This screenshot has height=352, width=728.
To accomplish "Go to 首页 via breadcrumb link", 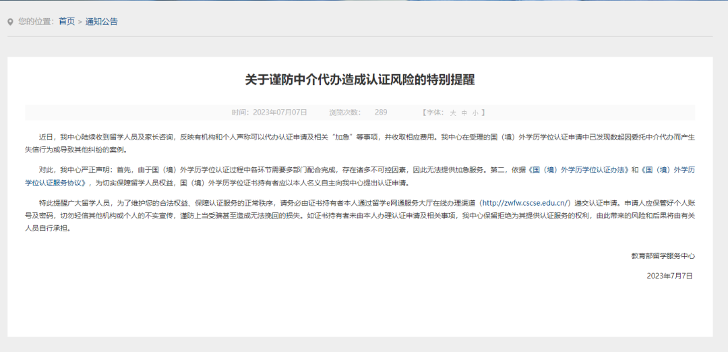I will pyautogui.click(x=66, y=22).
